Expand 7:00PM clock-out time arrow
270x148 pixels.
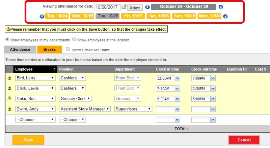coord(213,78)
